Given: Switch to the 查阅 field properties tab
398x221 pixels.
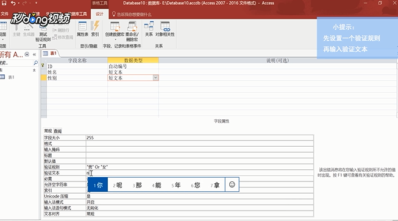Looking at the screenshot, I should tap(58, 131).
